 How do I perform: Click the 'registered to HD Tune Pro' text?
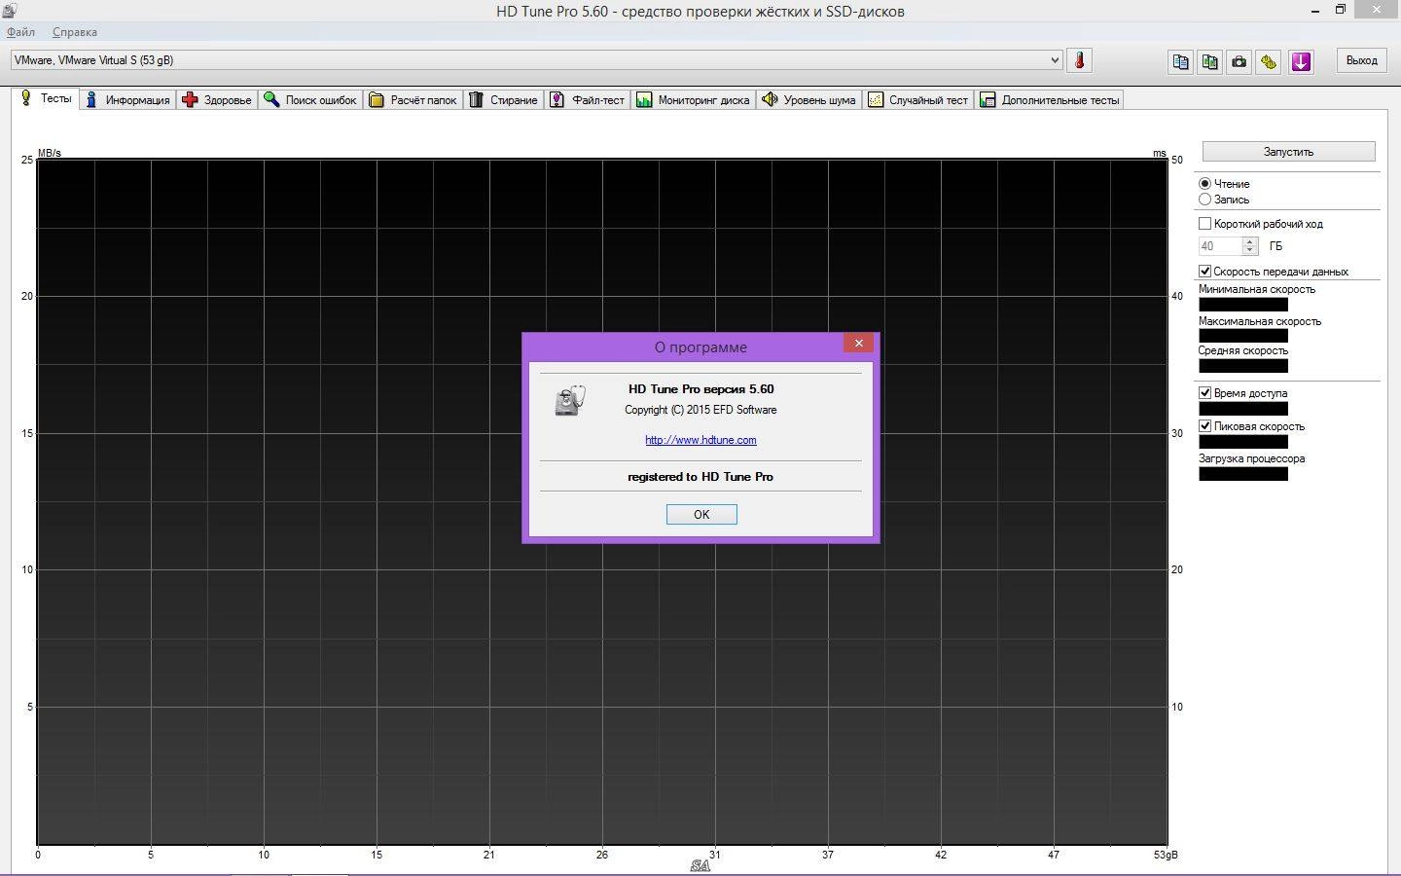tap(700, 477)
